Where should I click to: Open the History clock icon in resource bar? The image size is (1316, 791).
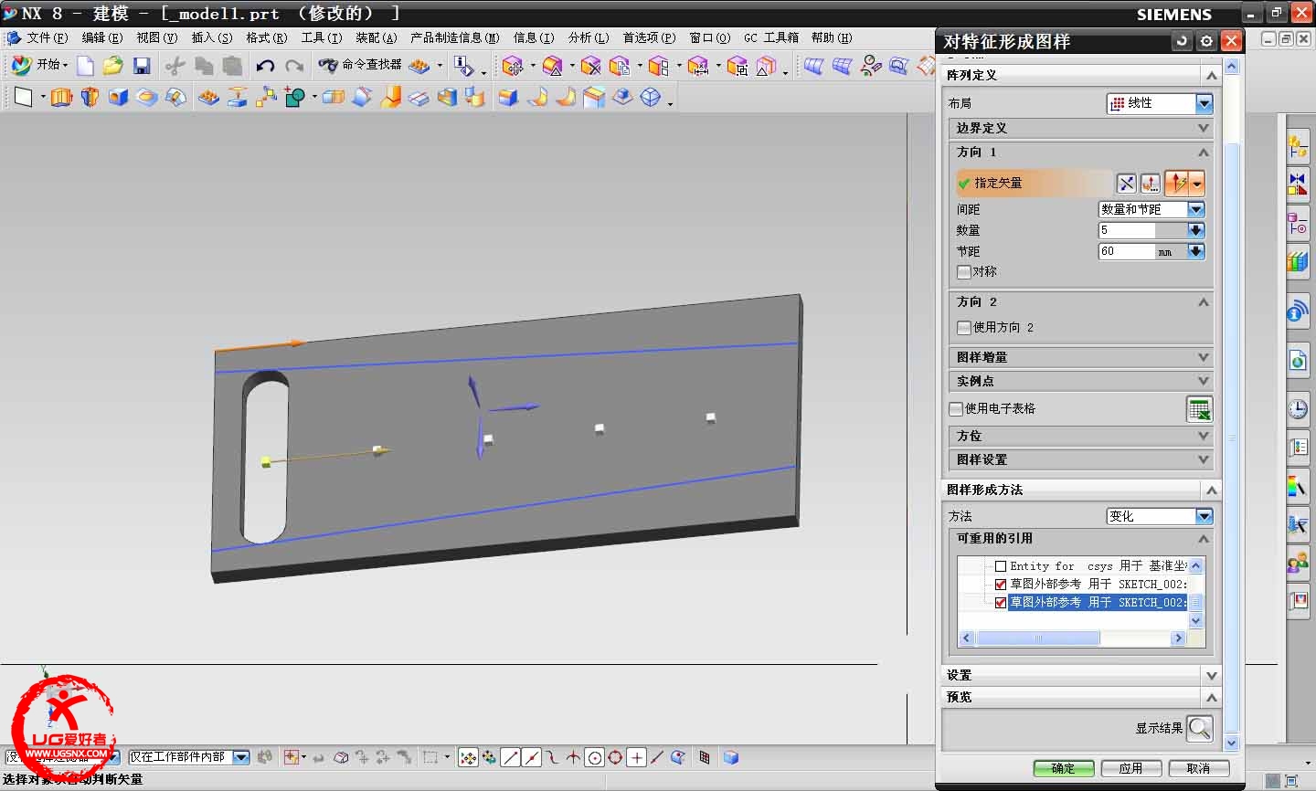tap(1298, 408)
